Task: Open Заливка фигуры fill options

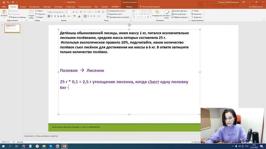Action: click(x=180, y=11)
